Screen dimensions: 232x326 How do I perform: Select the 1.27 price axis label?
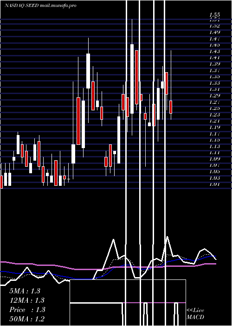coord(214,102)
